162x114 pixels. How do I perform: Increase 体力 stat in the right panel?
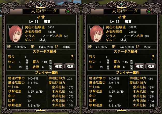(108, 60)
